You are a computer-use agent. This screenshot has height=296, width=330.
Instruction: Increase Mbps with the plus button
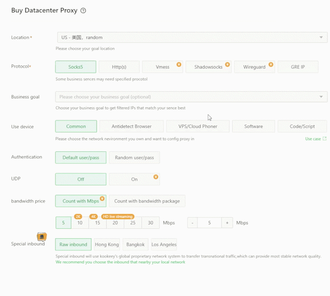click(227, 223)
